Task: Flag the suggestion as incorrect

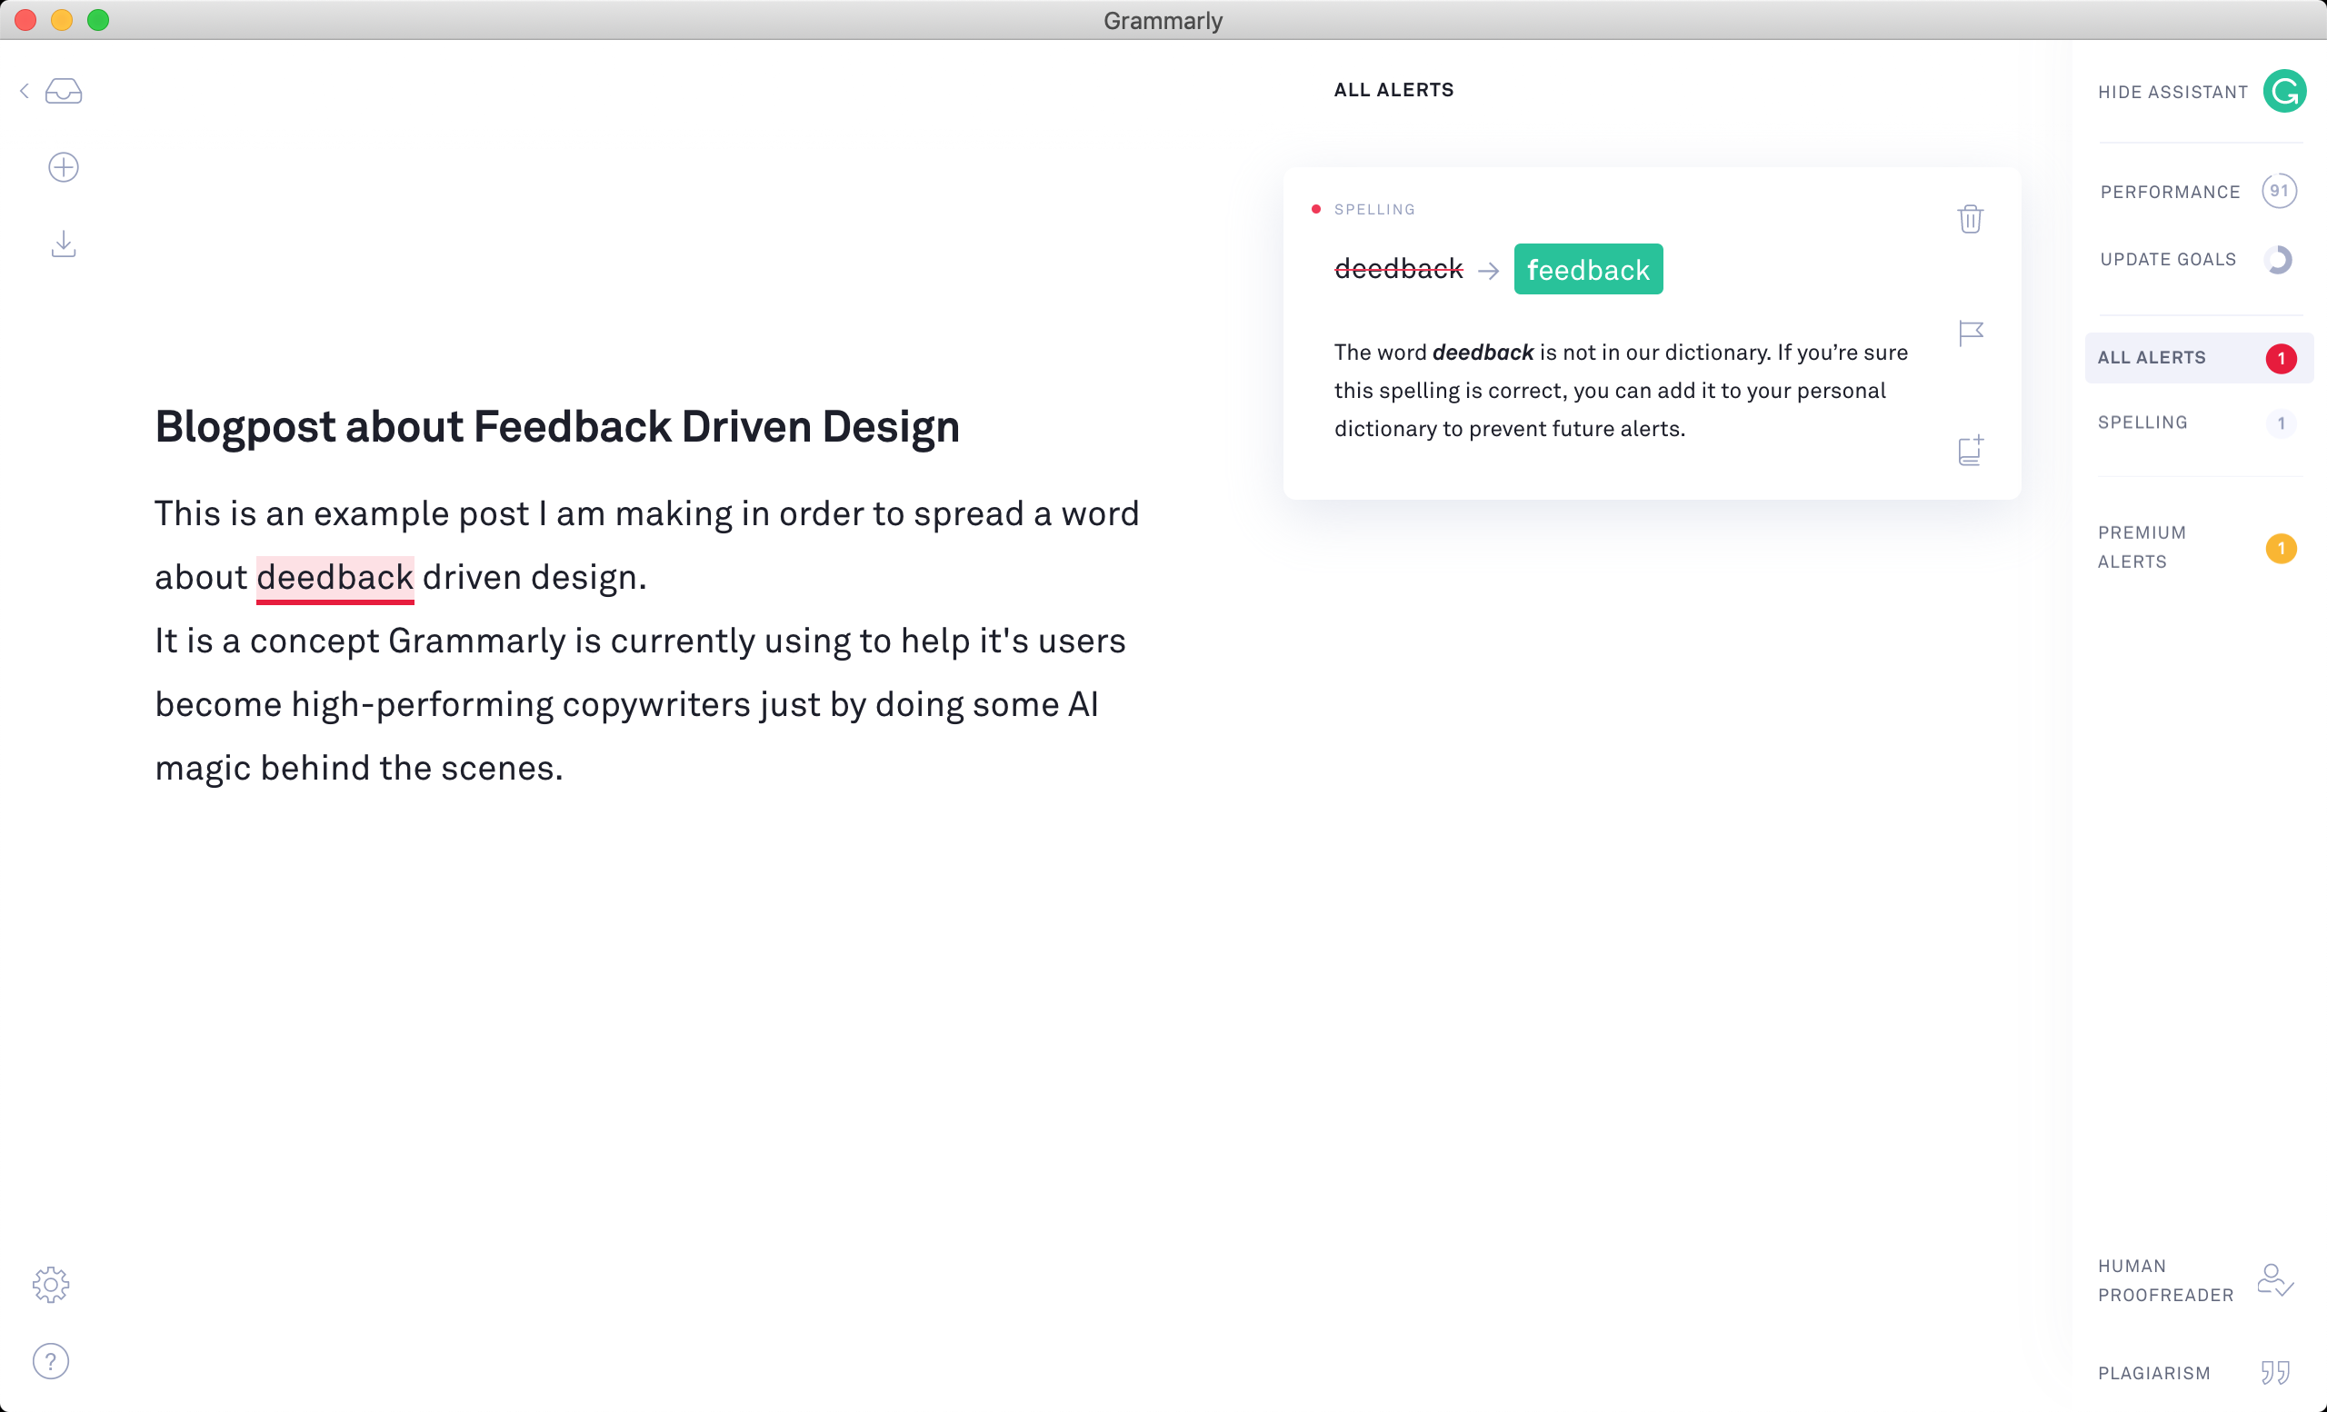Action: click(x=1971, y=333)
